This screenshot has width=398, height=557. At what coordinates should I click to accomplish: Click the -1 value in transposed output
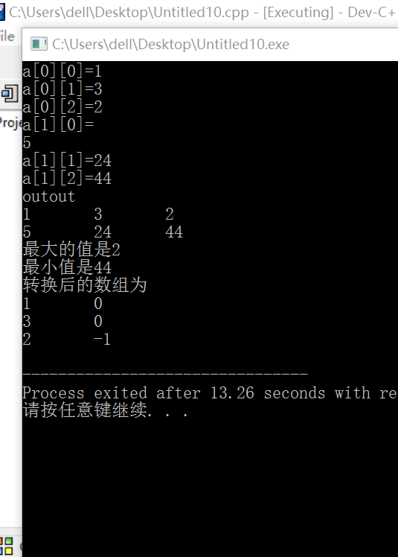click(102, 339)
